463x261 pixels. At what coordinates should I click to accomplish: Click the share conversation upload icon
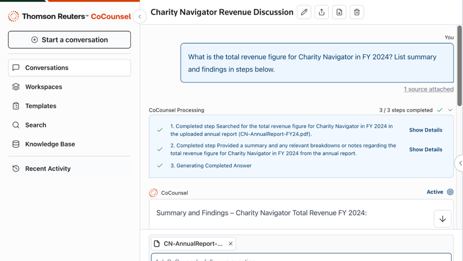tap(322, 12)
